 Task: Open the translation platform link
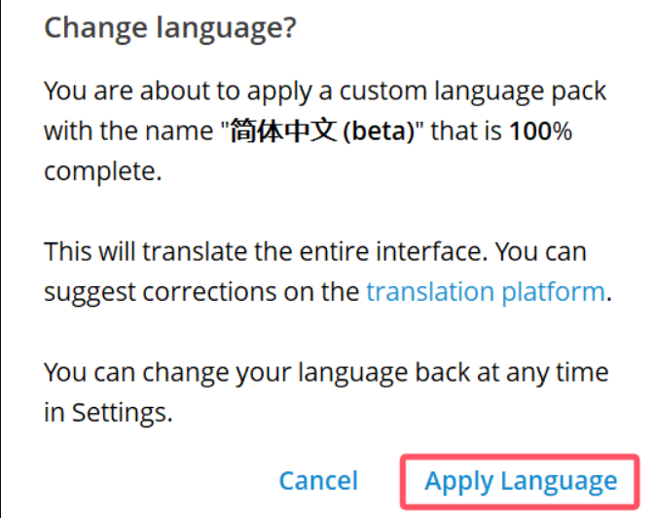point(485,291)
